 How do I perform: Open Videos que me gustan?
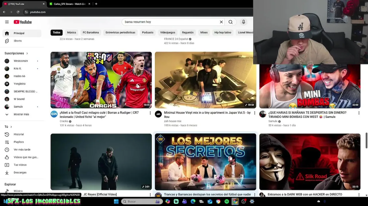pyautogui.click(x=22, y=157)
